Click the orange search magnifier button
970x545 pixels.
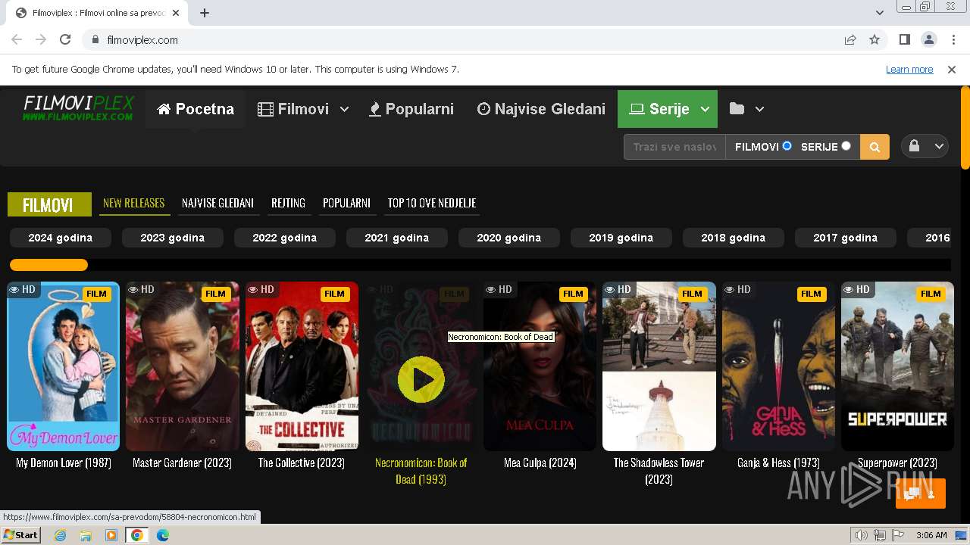tap(875, 147)
